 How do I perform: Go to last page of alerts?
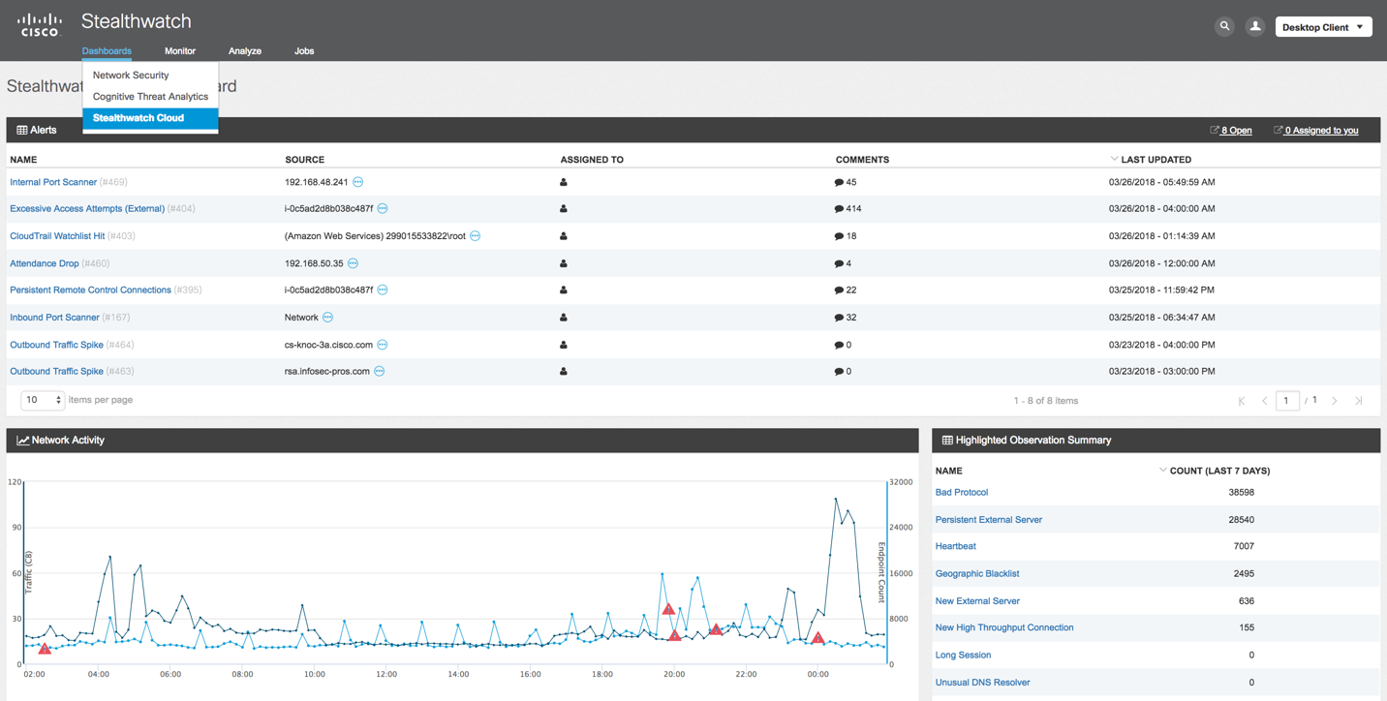pos(1358,401)
